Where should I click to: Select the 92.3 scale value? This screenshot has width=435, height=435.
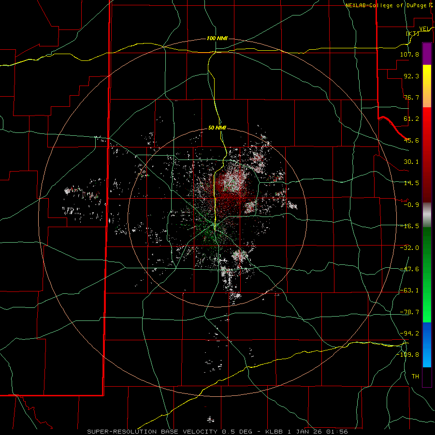(x=411, y=76)
